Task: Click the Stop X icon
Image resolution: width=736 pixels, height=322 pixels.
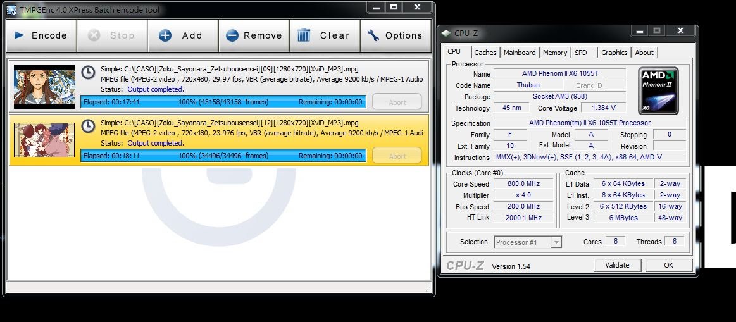Action: [94, 35]
